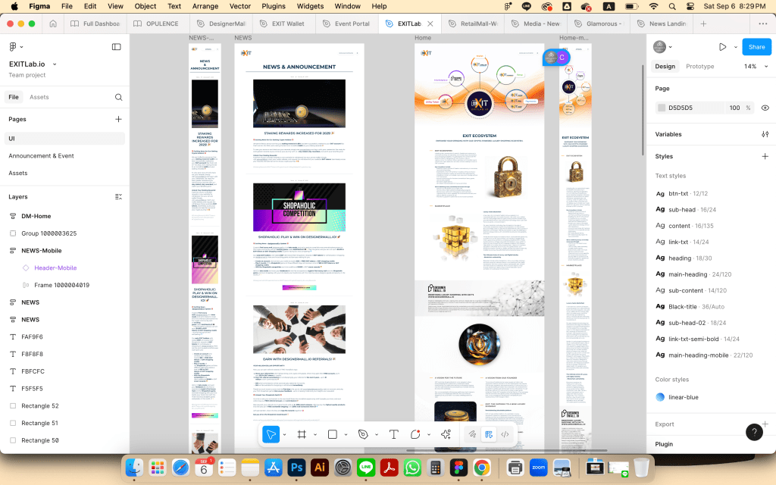Screen dimensions: 776x485
Task: Choose the Rectangle shape tool
Action: [x=332, y=434]
